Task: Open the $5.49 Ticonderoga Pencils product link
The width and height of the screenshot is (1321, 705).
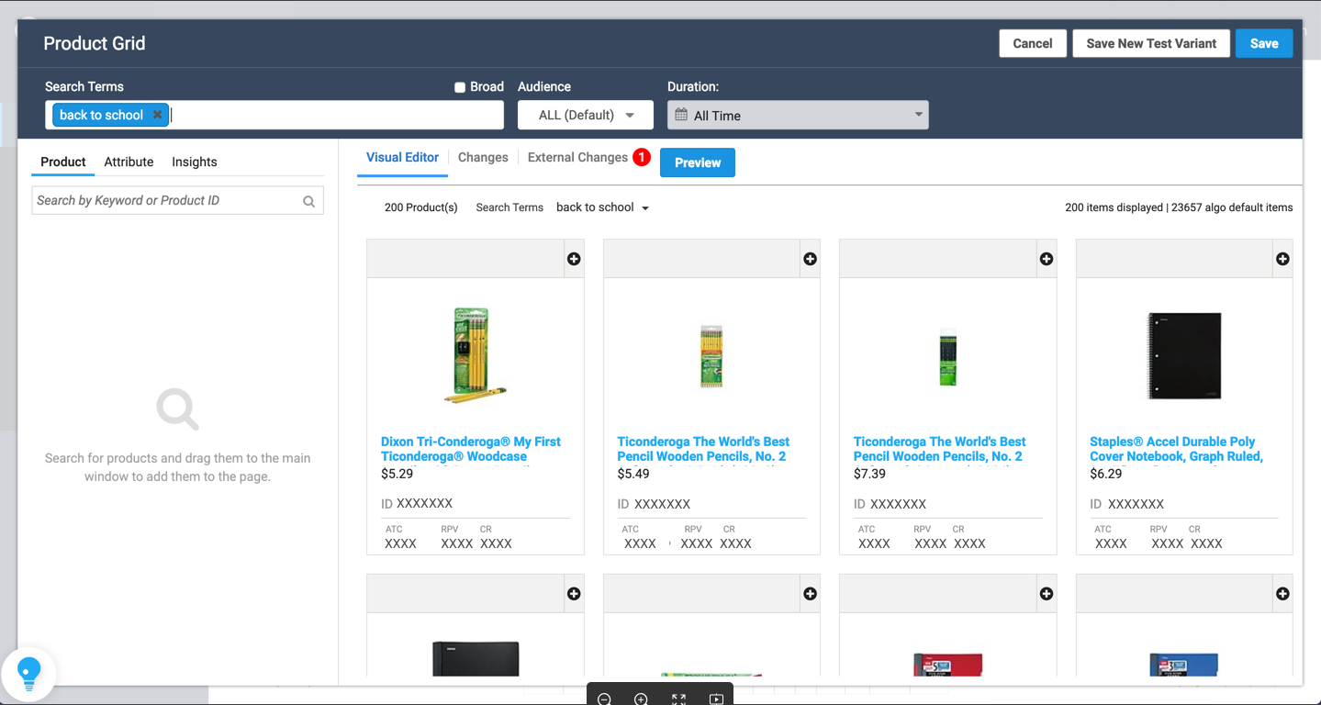Action: pyautogui.click(x=703, y=449)
